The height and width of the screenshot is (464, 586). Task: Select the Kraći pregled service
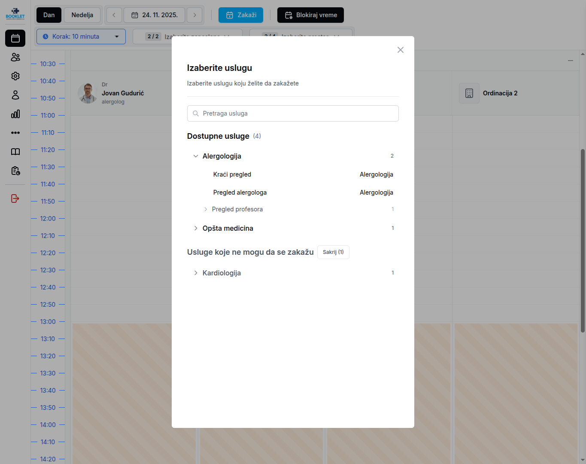232,174
